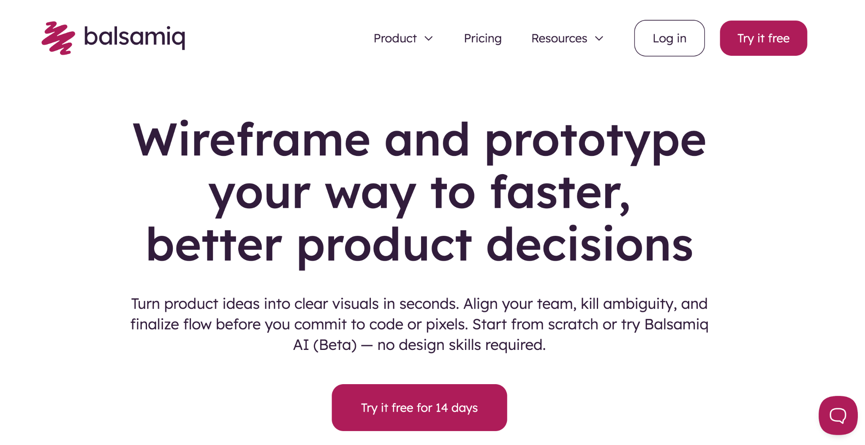This screenshot has height=445, width=865.
Task: Click the hero 'Try it free for 14 days' CTA
Action: point(419,407)
